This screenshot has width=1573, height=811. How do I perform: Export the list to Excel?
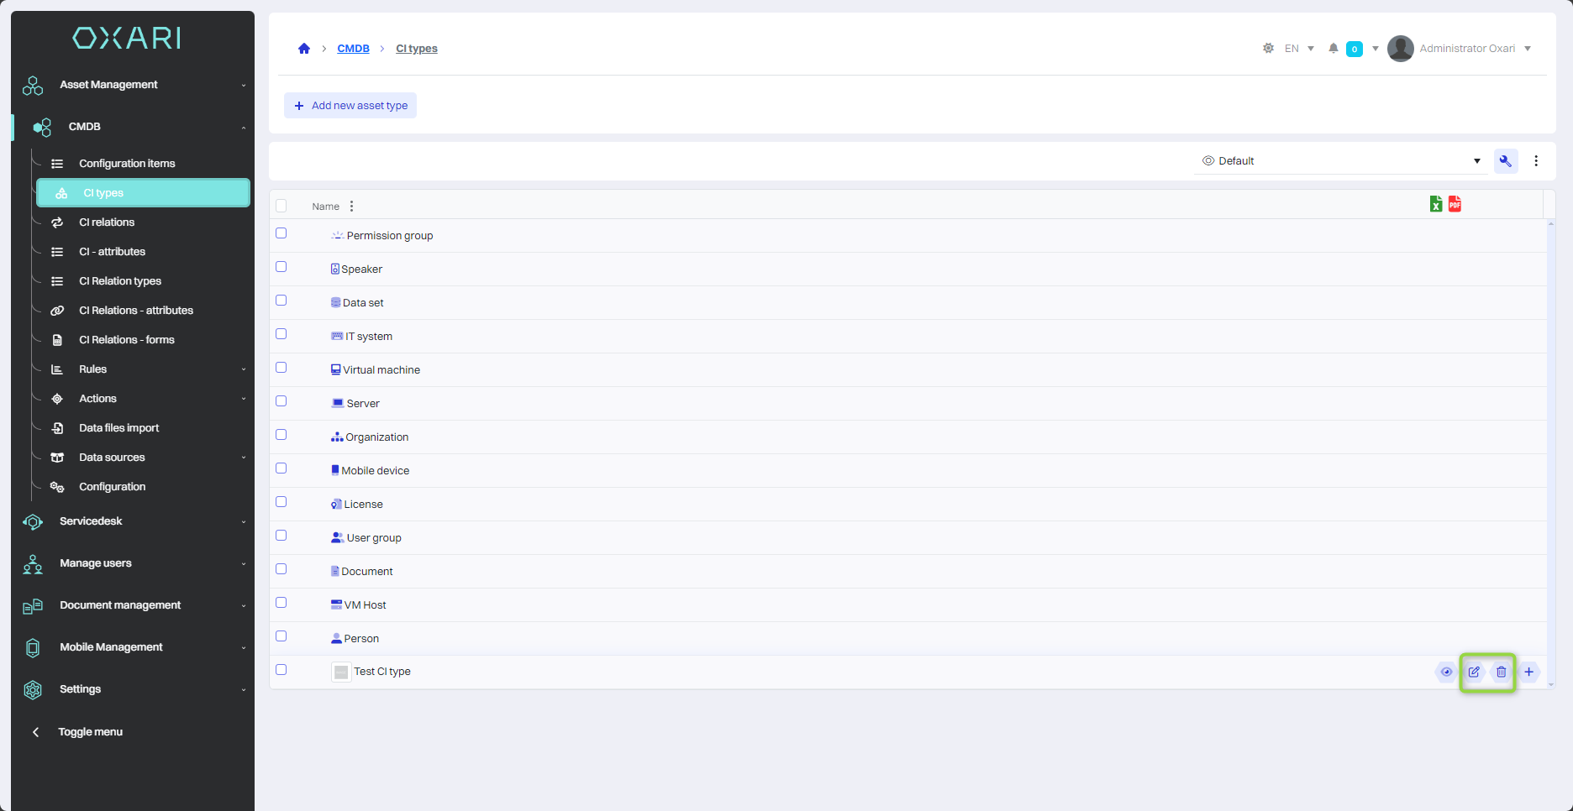click(x=1436, y=204)
